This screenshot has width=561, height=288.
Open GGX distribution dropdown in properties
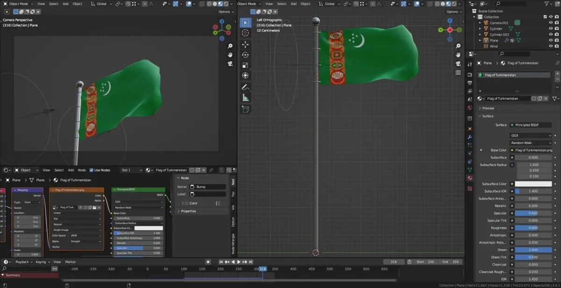point(531,136)
